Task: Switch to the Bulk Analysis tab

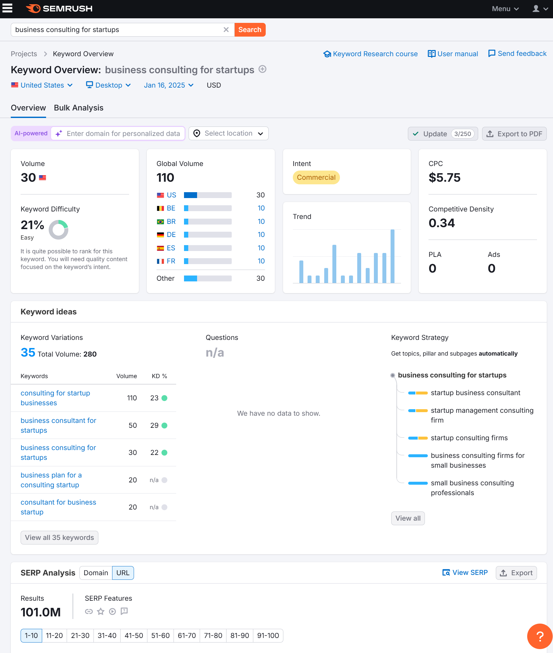Action: (x=78, y=108)
